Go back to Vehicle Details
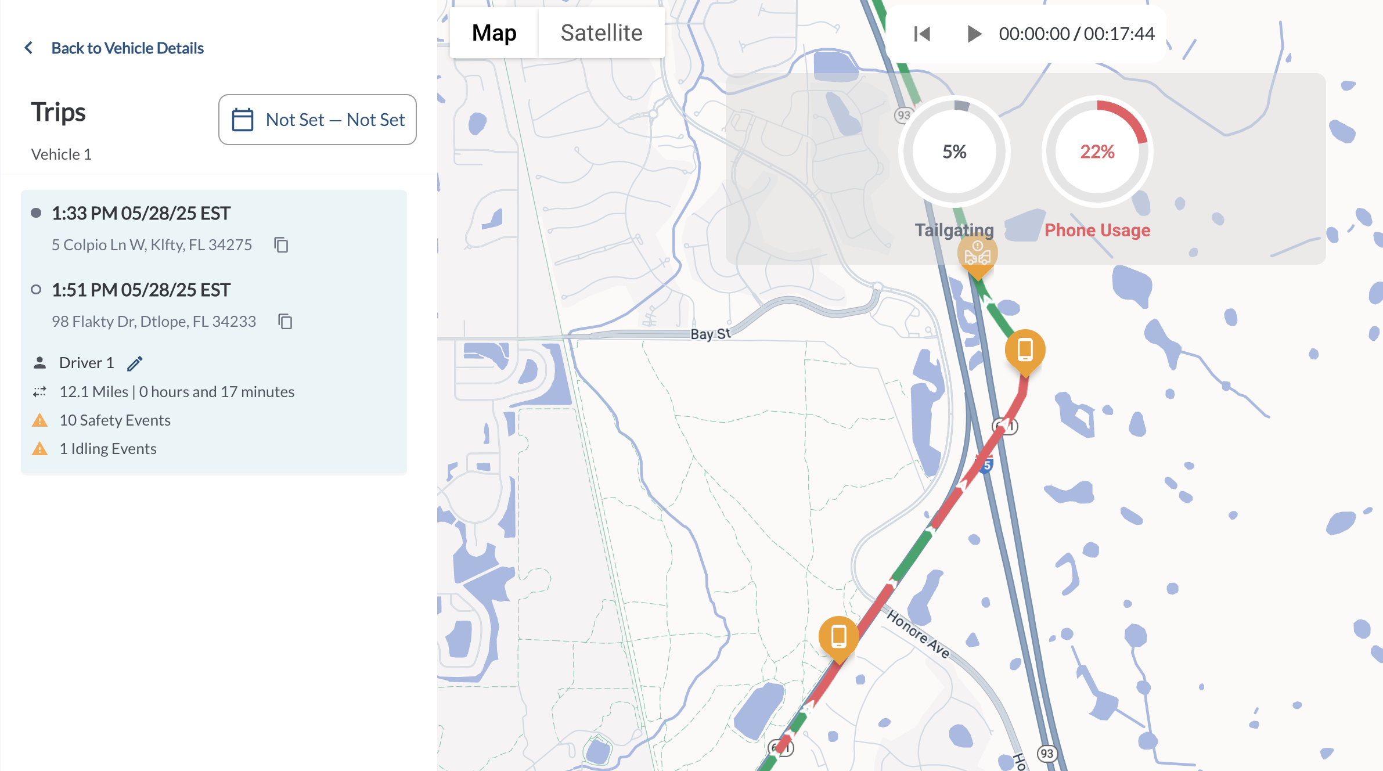 point(127,48)
